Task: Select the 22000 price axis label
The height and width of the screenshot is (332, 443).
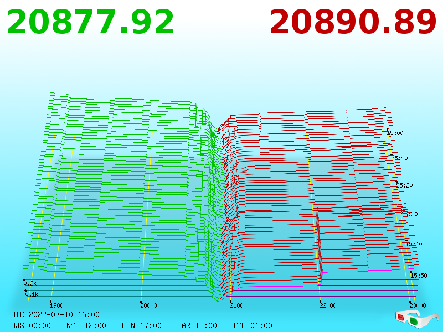Action: 328,305
